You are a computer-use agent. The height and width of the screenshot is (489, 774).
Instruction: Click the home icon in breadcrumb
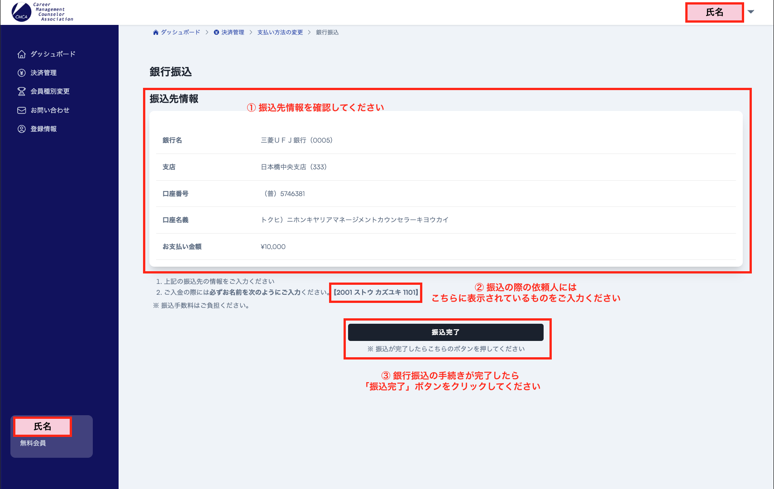(x=156, y=33)
